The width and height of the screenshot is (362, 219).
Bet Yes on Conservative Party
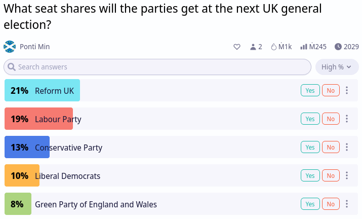pos(310,147)
